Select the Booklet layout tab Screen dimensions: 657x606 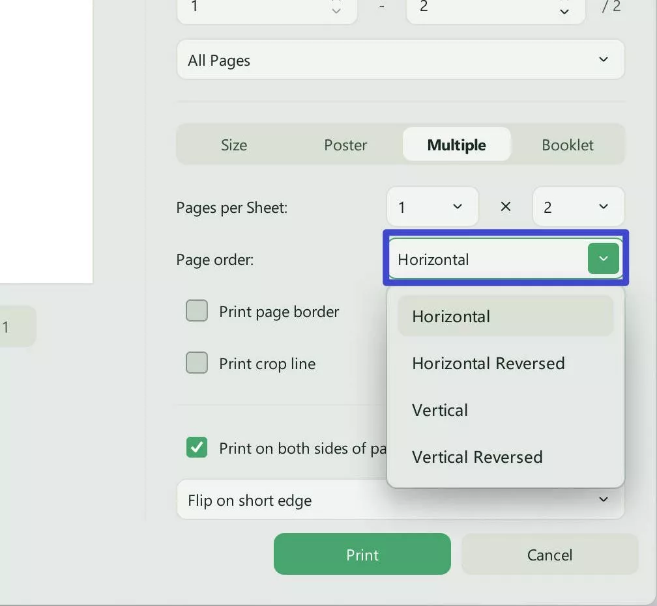[x=567, y=145]
